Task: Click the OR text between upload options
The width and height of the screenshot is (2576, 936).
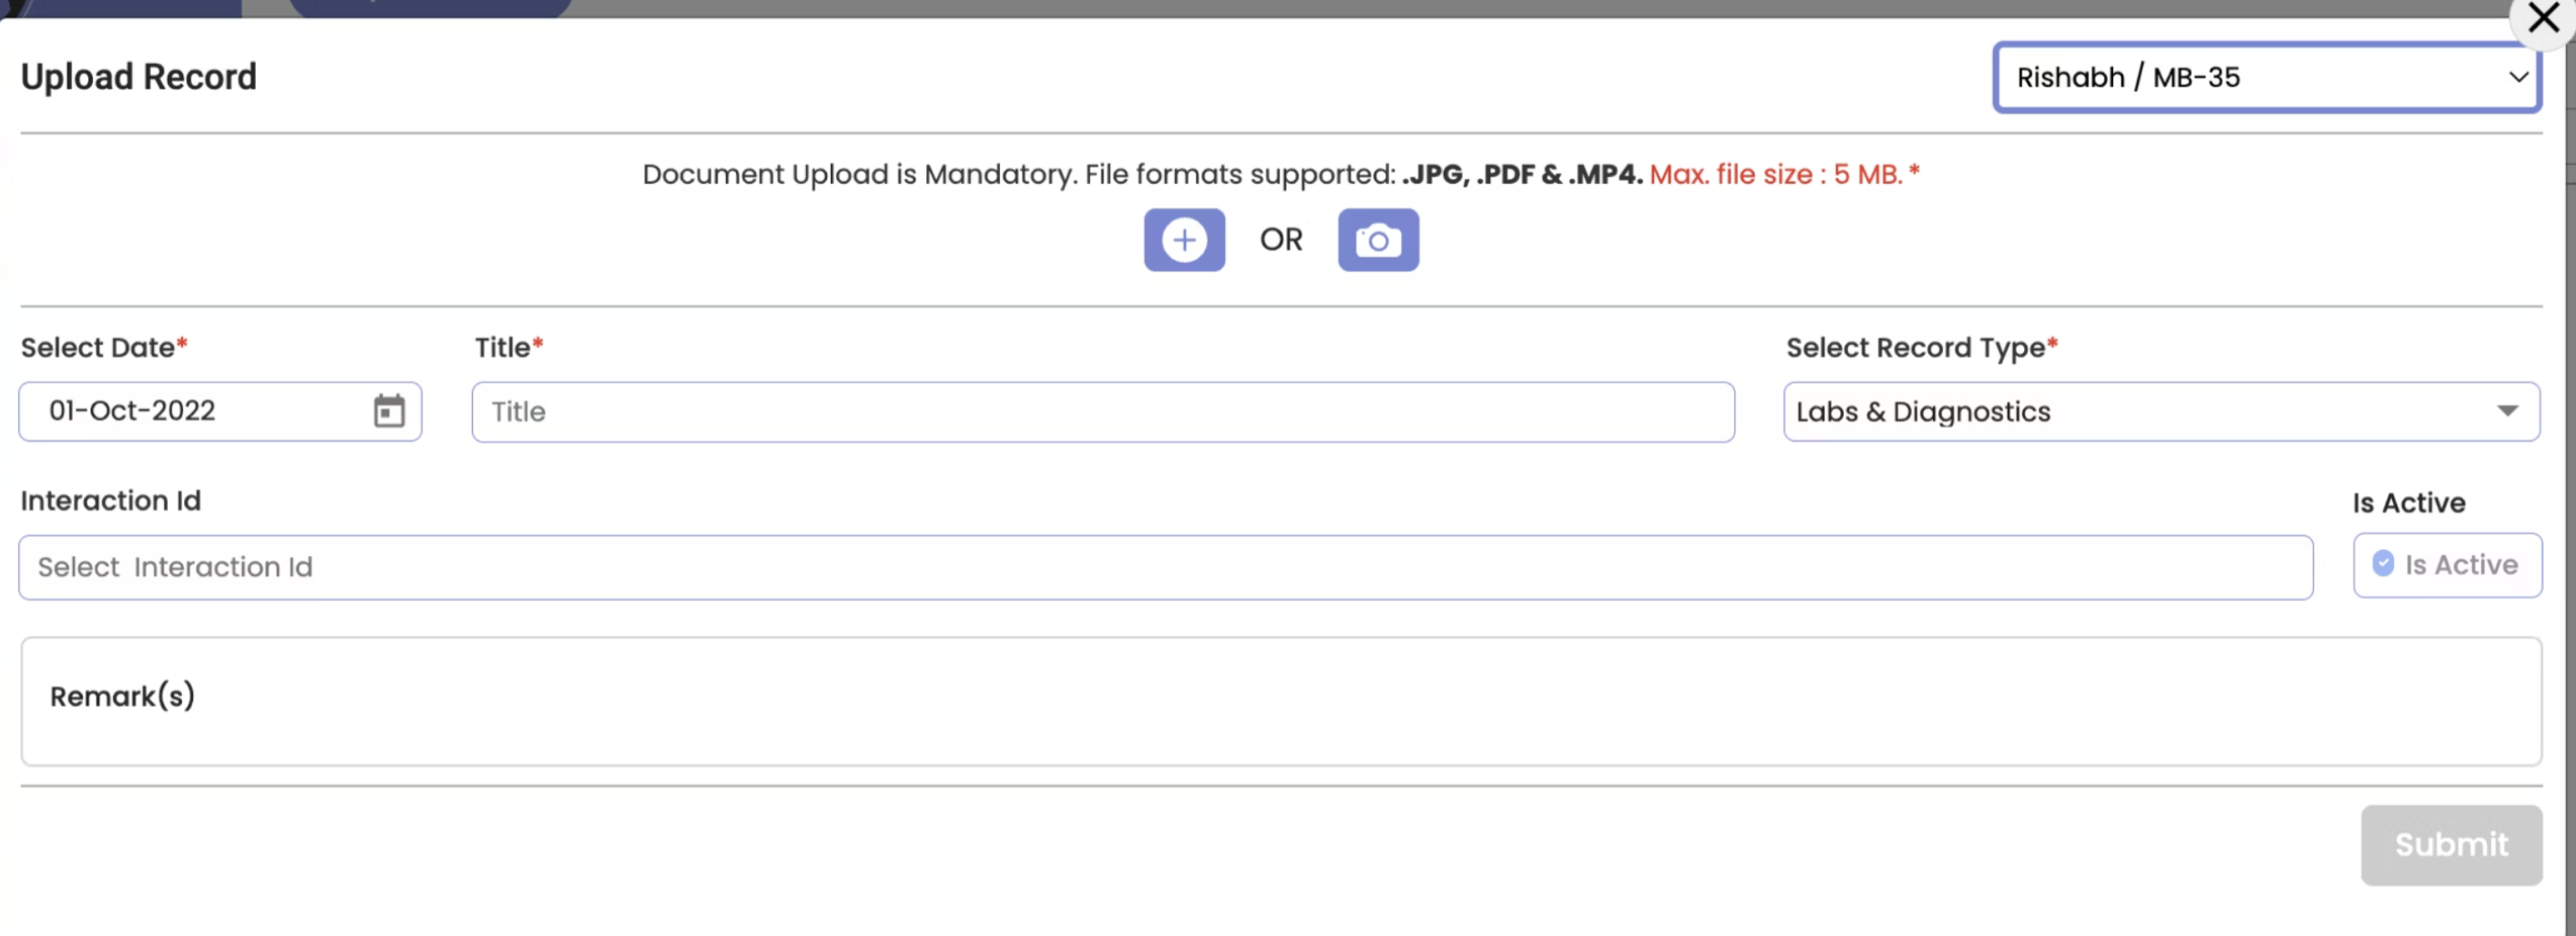Action: 1281,240
